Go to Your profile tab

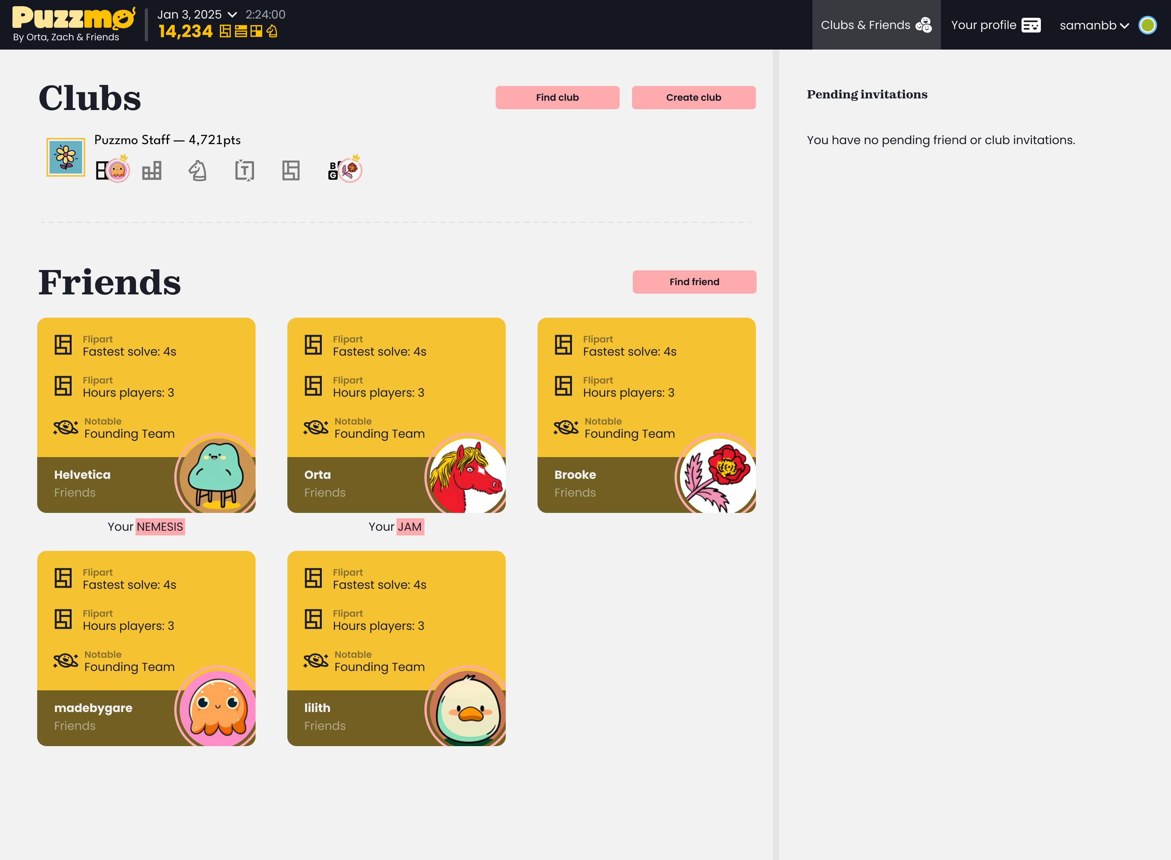pyautogui.click(x=995, y=25)
